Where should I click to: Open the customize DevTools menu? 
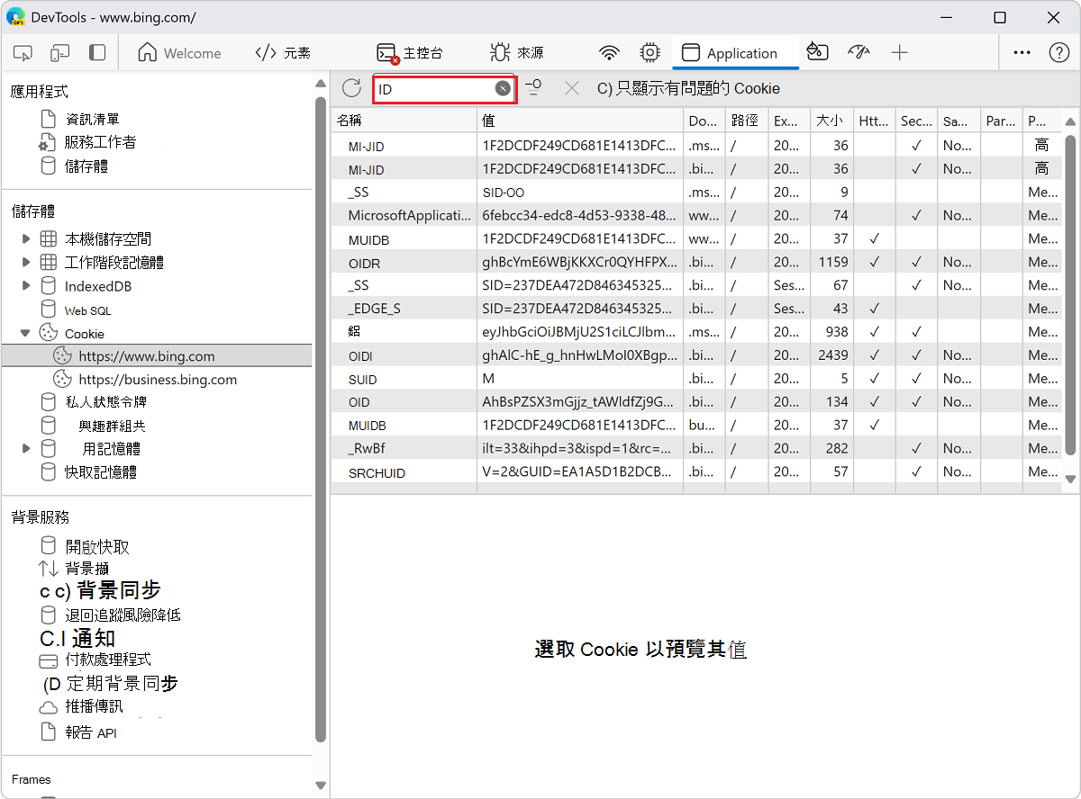pyautogui.click(x=1022, y=52)
